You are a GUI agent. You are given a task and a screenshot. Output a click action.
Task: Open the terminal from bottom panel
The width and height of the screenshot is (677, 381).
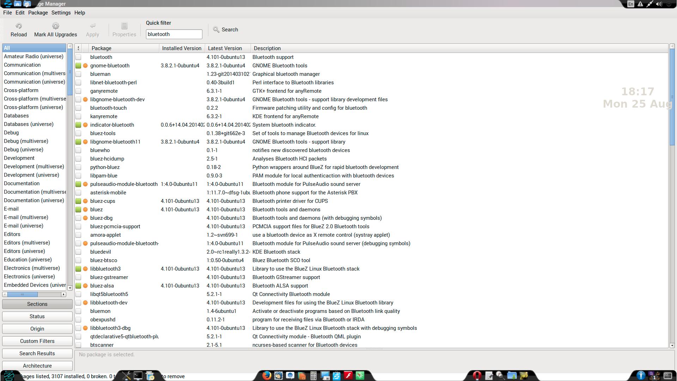138,376
